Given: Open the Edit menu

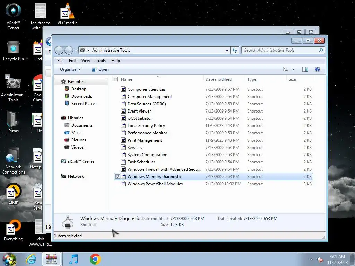Looking at the screenshot, I should coord(72,61).
